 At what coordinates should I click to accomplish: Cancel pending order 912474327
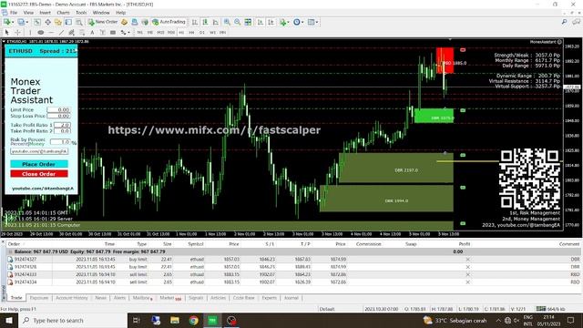click(x=467, y=259)
